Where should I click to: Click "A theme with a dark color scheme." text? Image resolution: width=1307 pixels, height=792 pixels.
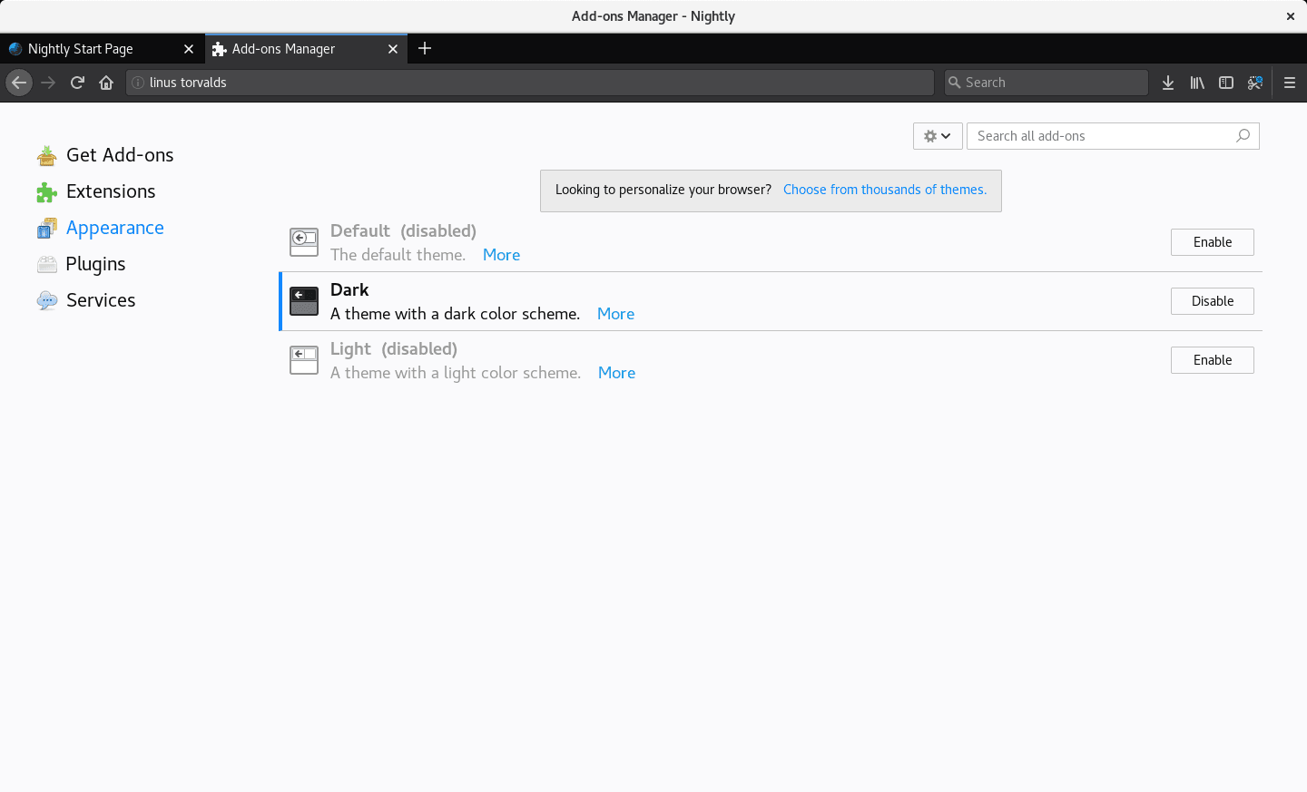pyautogui.click(x=455, y=314)
